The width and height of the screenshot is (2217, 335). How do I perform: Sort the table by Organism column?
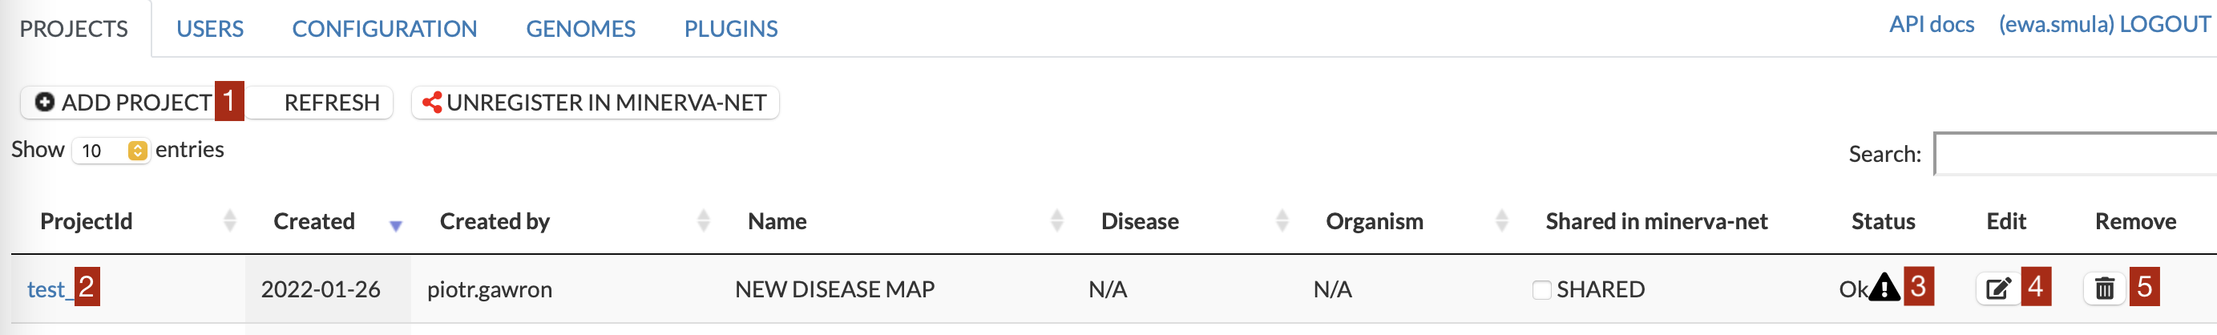(x=1502, y=221)
